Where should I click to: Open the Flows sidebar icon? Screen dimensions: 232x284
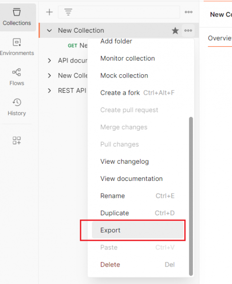(x=17, y=77)
